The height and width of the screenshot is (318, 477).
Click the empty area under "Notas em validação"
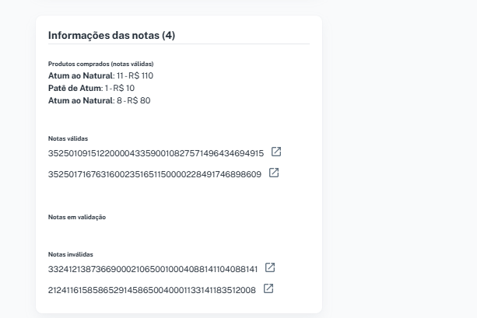(x=156, y=233)
